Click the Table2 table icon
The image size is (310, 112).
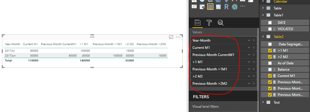268,36
